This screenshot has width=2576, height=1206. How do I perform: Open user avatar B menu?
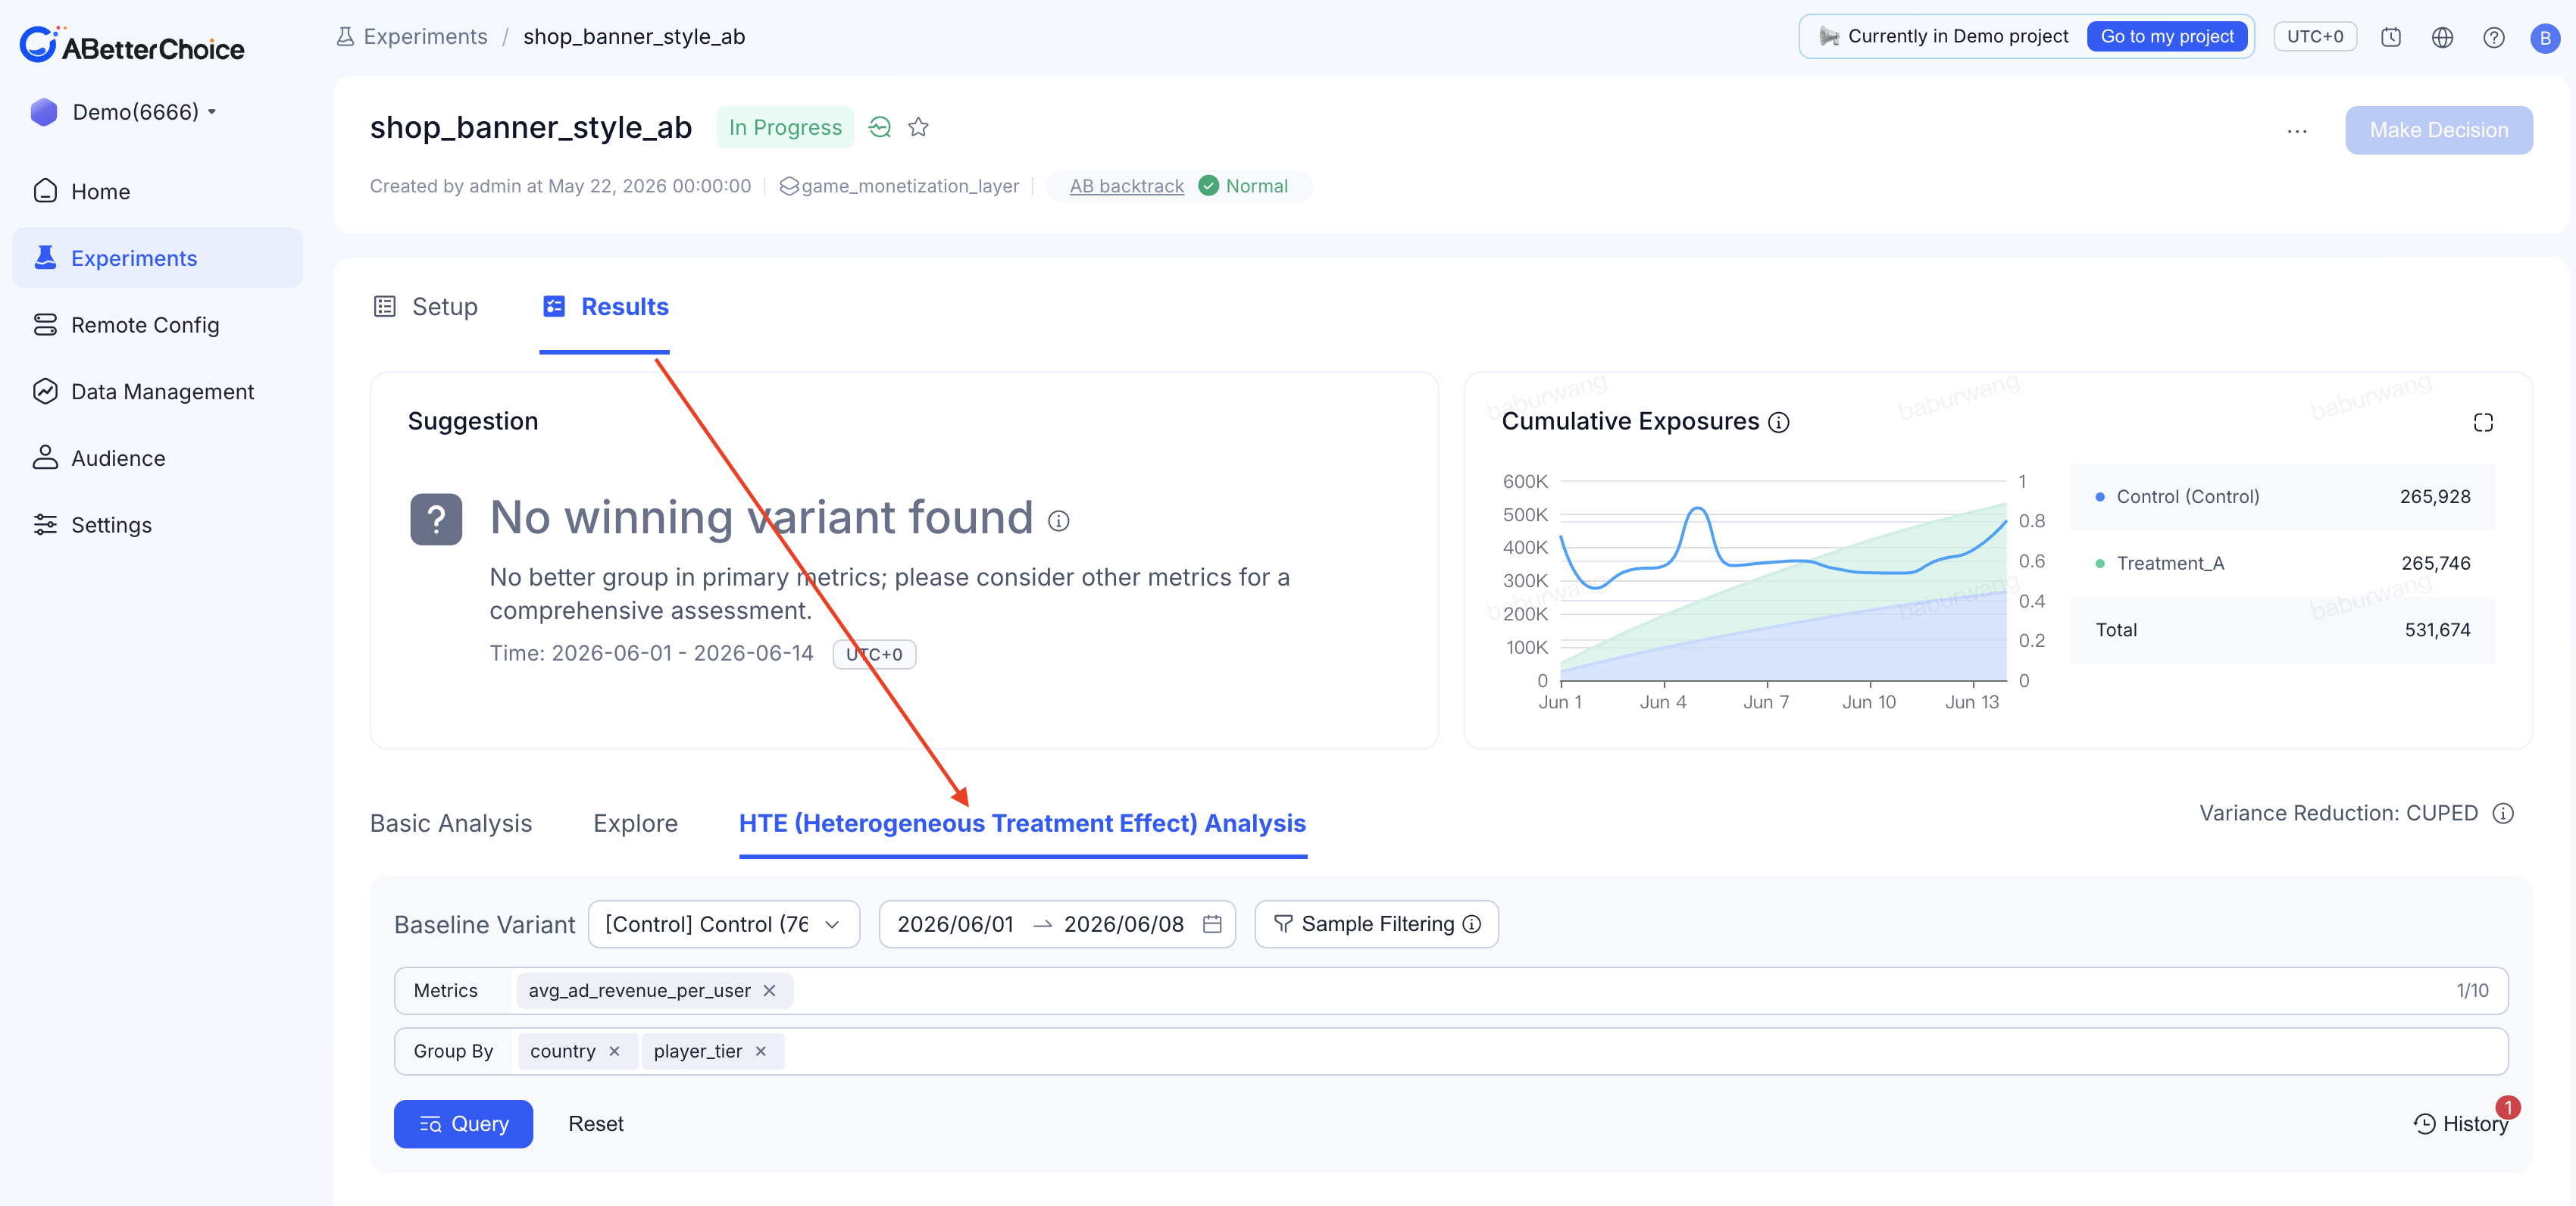point(2544,38)
